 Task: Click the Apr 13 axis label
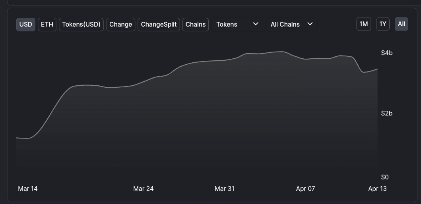coord(378,189)
